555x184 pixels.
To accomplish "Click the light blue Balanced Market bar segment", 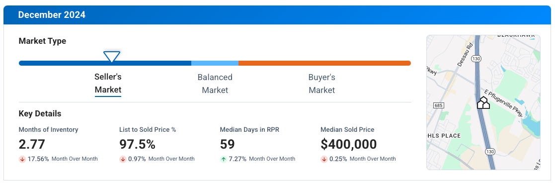I will tap(215, 63).
